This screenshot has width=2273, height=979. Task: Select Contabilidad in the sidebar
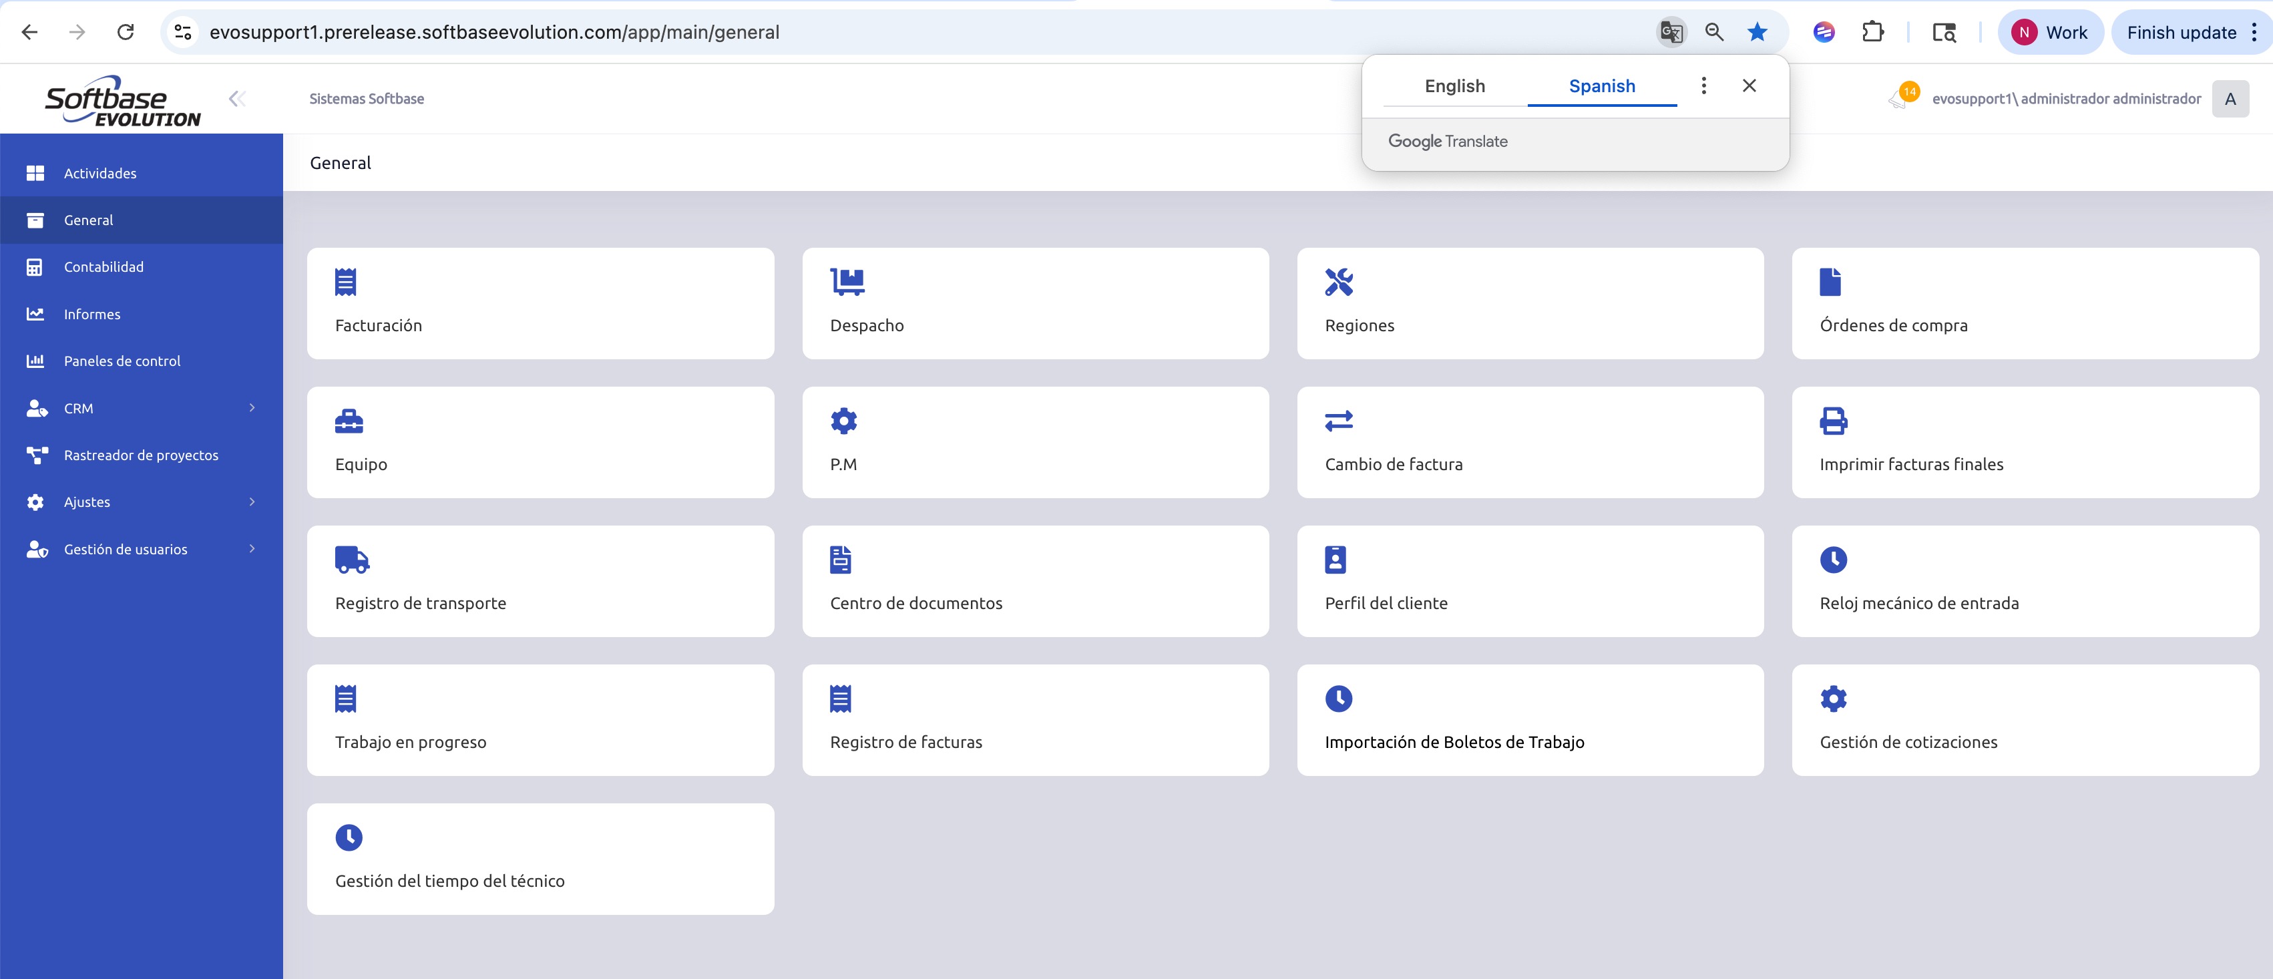(x=104, y=266)
